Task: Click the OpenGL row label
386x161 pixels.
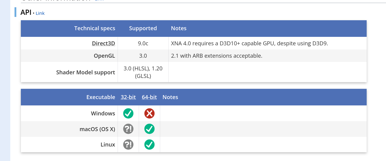Action: point(104,56)
